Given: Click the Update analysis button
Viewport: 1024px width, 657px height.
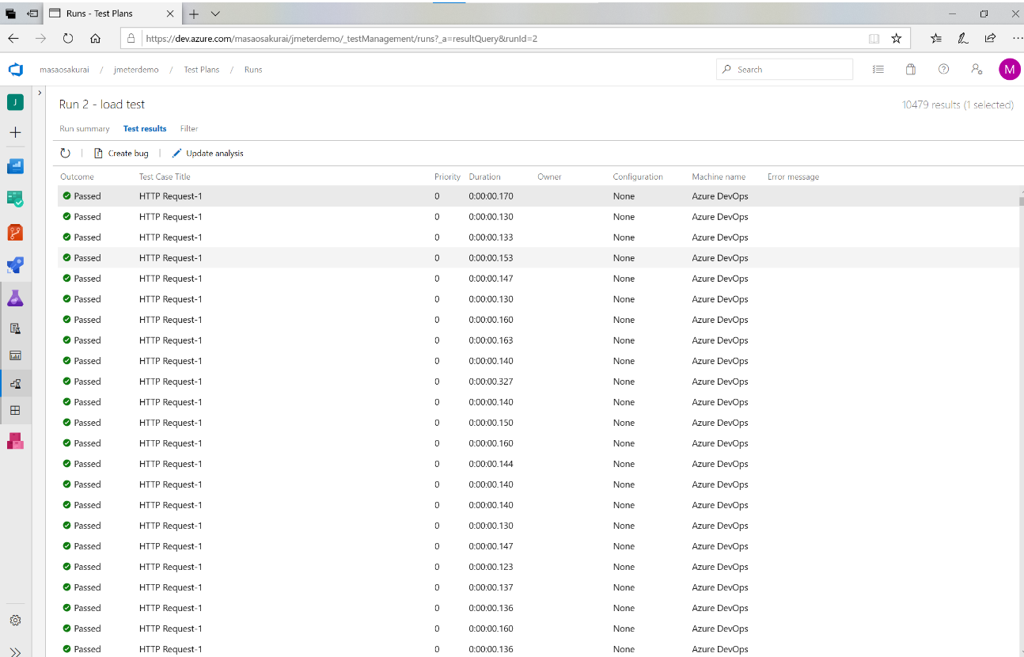Looking at the screenshot, I should pos(207,154).
